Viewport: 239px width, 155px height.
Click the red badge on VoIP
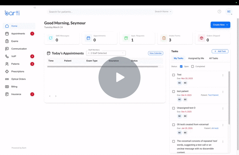pos(32,56)
